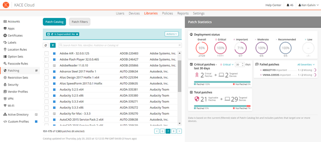Open the Patch Filters tab
Image resolution: width=321 pixels, height=142 pixels.
coord(79,22)
